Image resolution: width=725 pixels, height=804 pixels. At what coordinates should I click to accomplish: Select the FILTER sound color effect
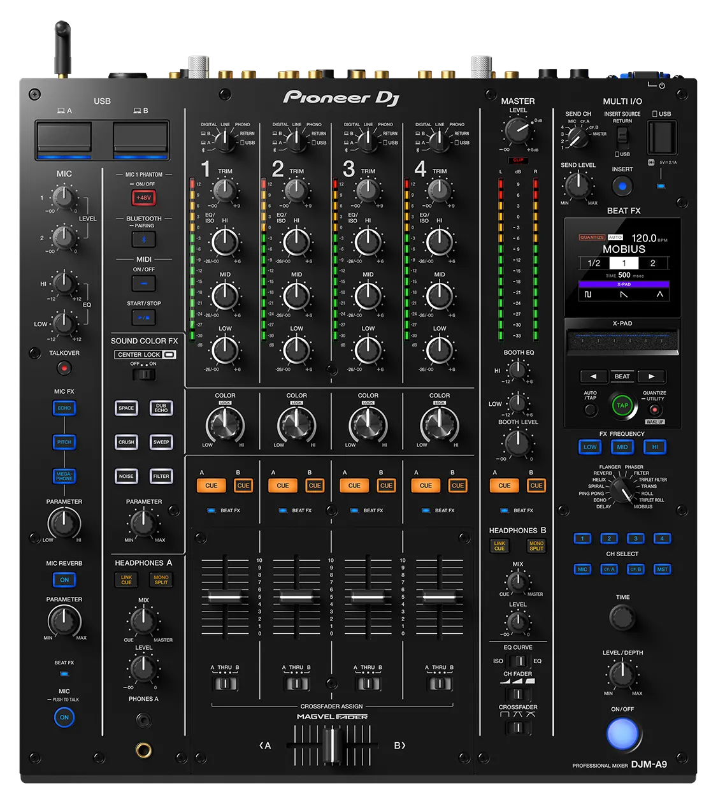click(x=161, y=476)
